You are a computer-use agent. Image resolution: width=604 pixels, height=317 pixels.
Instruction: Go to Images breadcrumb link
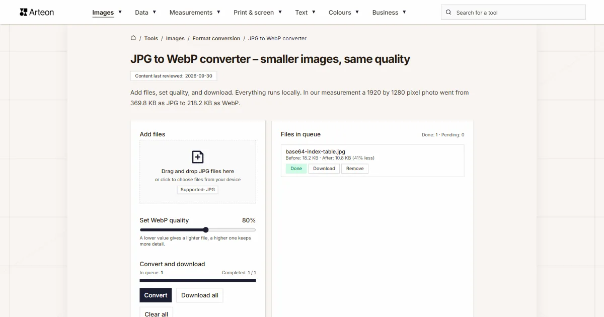coord(175,38)
